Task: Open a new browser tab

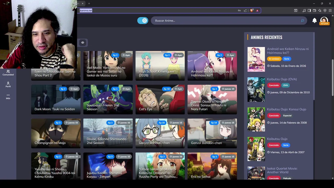Action: coord(89,3)
